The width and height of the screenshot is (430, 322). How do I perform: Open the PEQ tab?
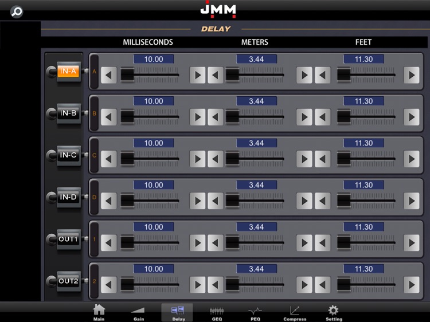click(x=255, y=313)
